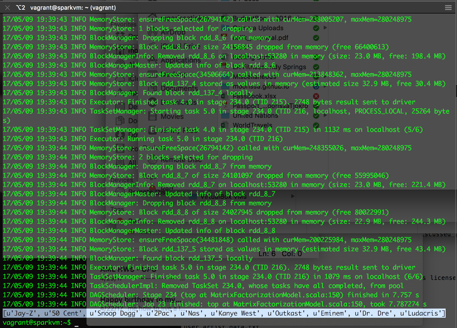Click the 'Updated info of block rdd_8_7' line
Viewport: 457px width, 328px height.
coord(139,194)
